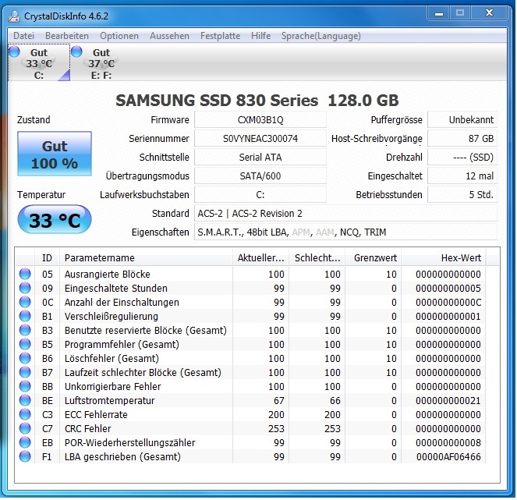Image resolution: width=517 pixels, height=500 pixels.
Task: Click the Schlecht... column header
Action: click(x=317, y=258)
